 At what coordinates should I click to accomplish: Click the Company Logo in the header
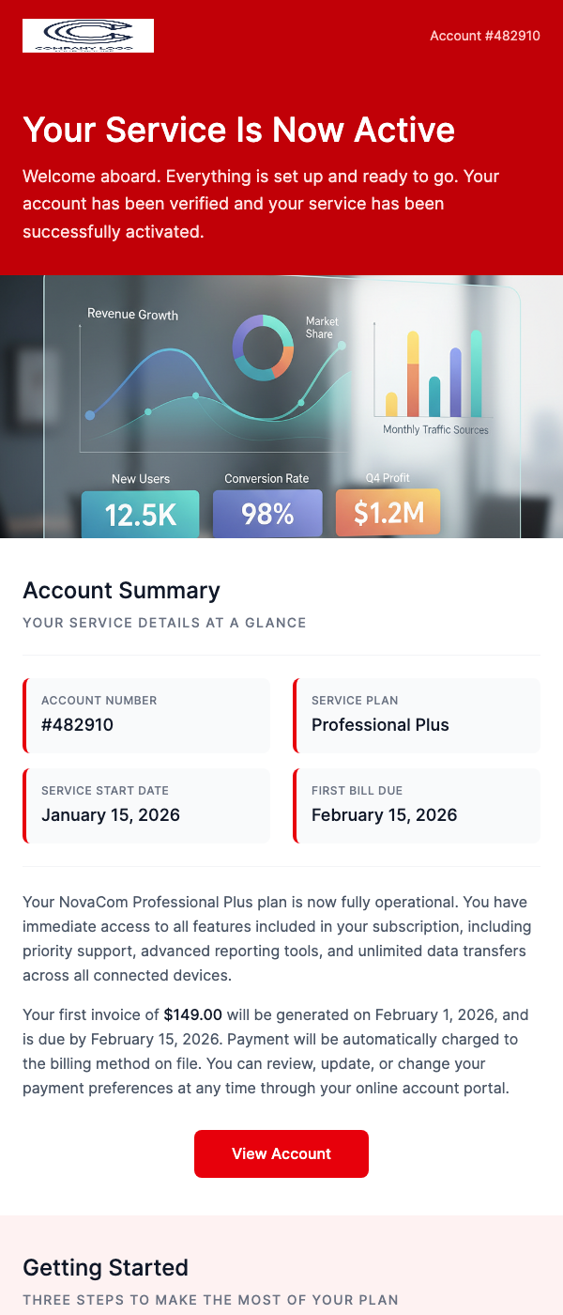[88, 35]
